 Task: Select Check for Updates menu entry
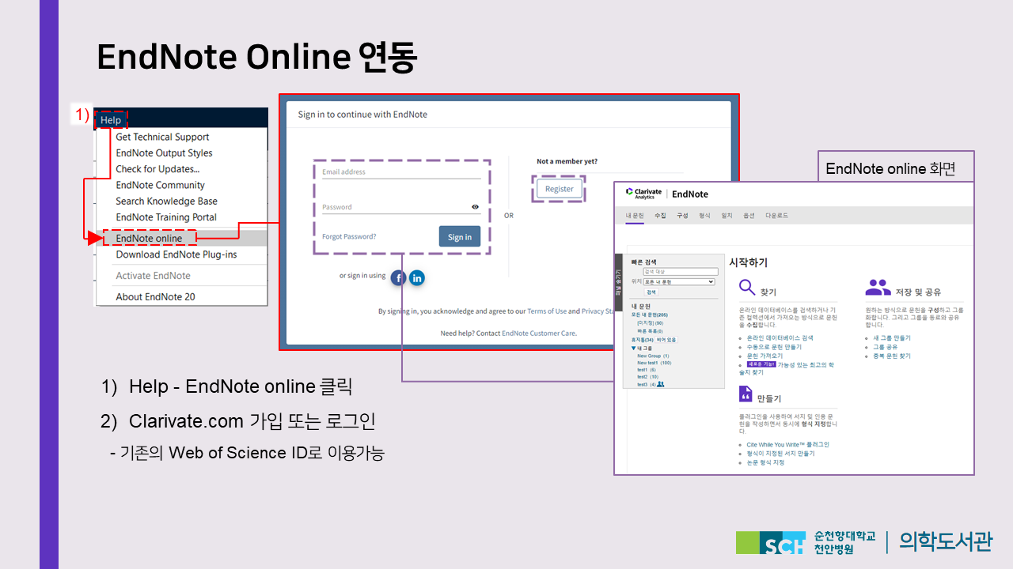pos(157,169)
